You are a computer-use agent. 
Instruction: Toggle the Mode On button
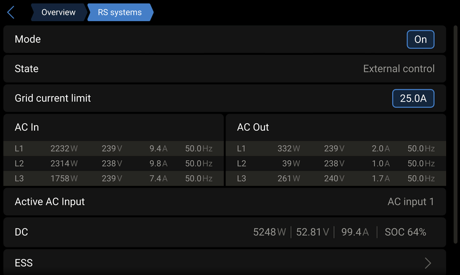pos(420,40)
